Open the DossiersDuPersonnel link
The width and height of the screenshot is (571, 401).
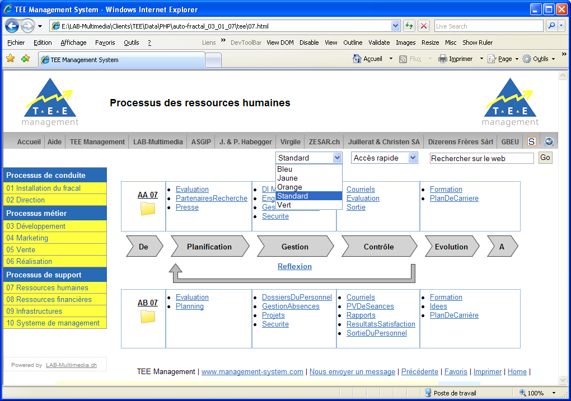point(297,298)
